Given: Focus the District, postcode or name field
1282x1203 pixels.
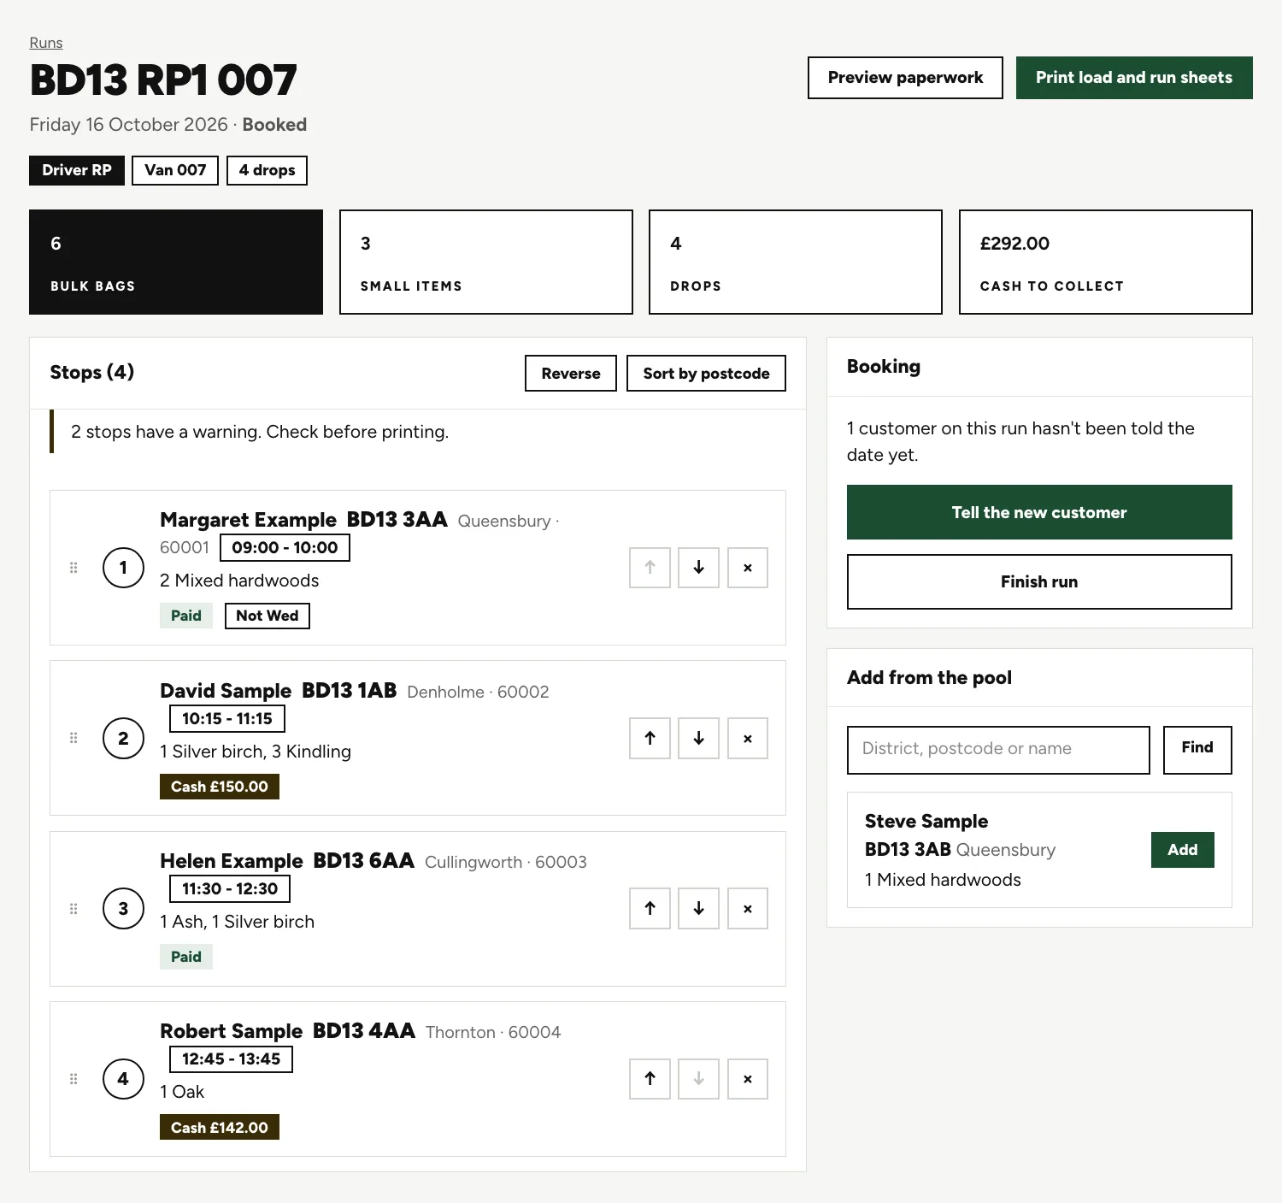Looking at the screenshot, I should point(998,750).
